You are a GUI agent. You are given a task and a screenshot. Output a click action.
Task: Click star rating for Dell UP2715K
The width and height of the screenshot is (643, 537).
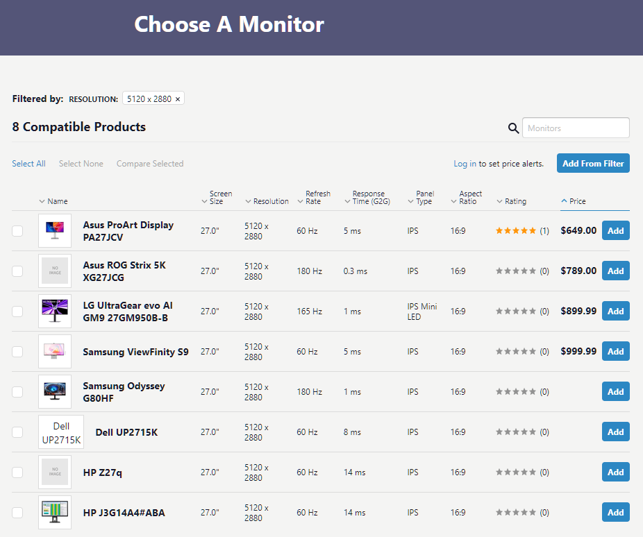click(515, 432)
